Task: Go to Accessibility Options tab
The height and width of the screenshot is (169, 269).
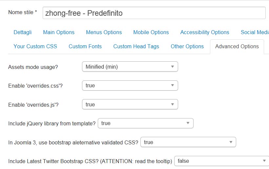Action: tap(205, 32)
